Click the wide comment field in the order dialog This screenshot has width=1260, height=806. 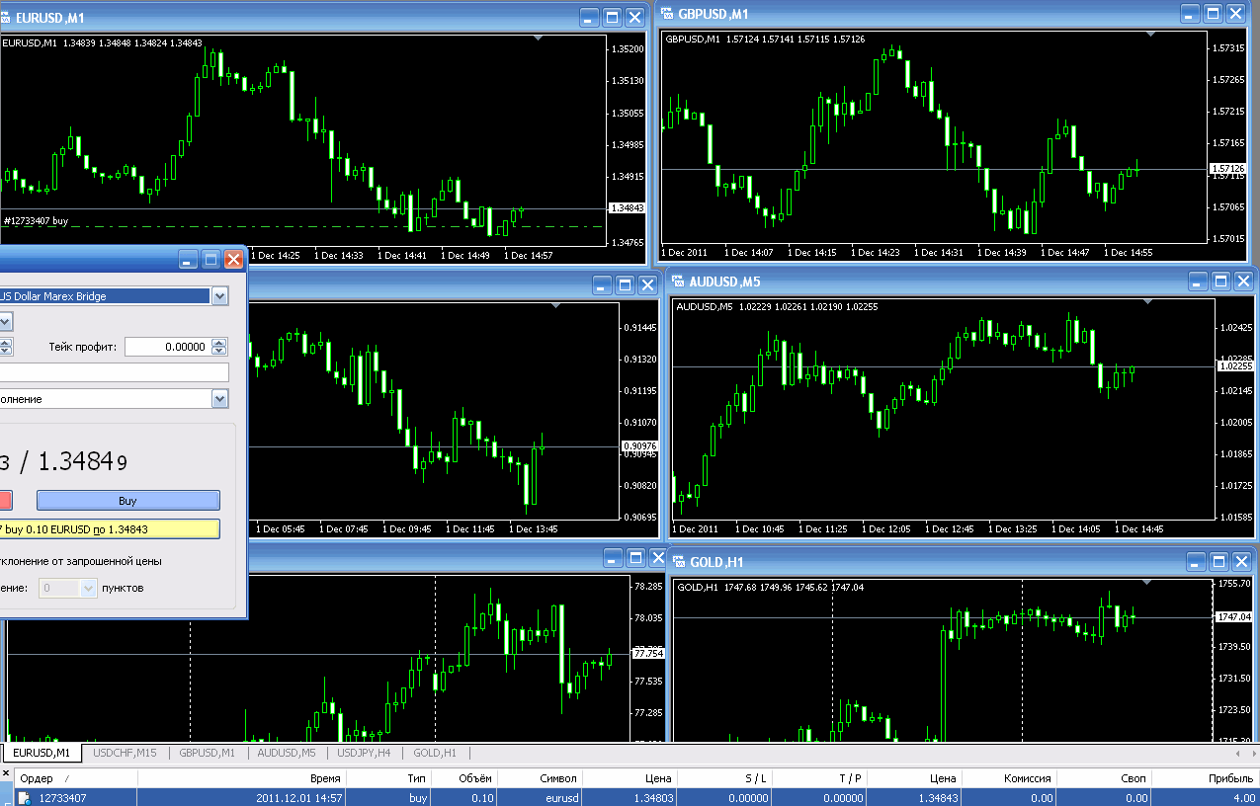114,372
